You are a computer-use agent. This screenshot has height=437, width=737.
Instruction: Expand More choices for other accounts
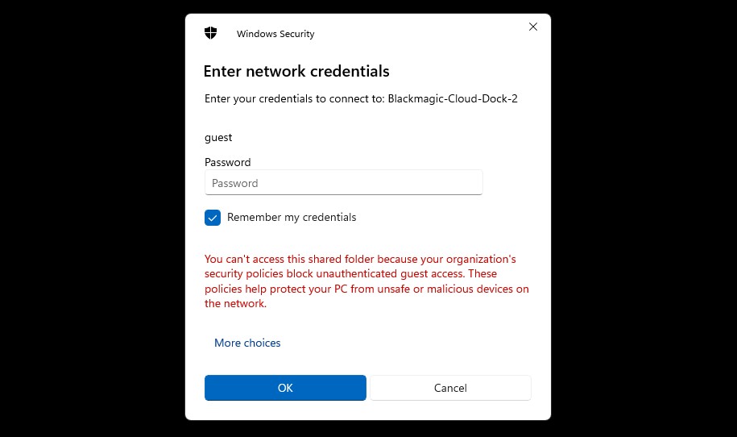pyautogui.click(x=247, y=343)
